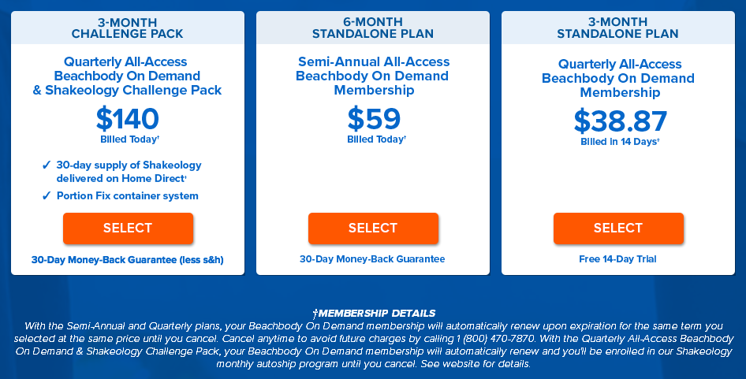Click the 3-MONTH CHALLENGE PACK card header
746x379 pixels.
coord(127,28)
